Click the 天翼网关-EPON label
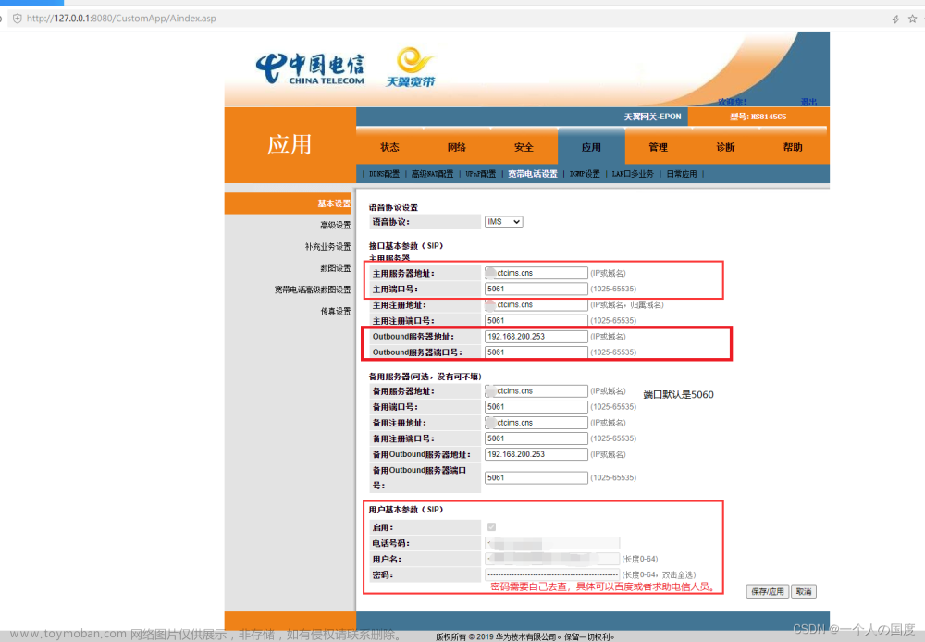The width and height of the screenshot is (925, 642). click(652, 117)
